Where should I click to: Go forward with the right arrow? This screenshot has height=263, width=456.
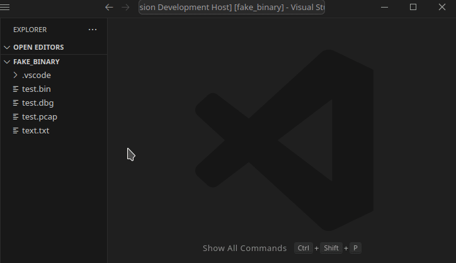click(125, 8)
